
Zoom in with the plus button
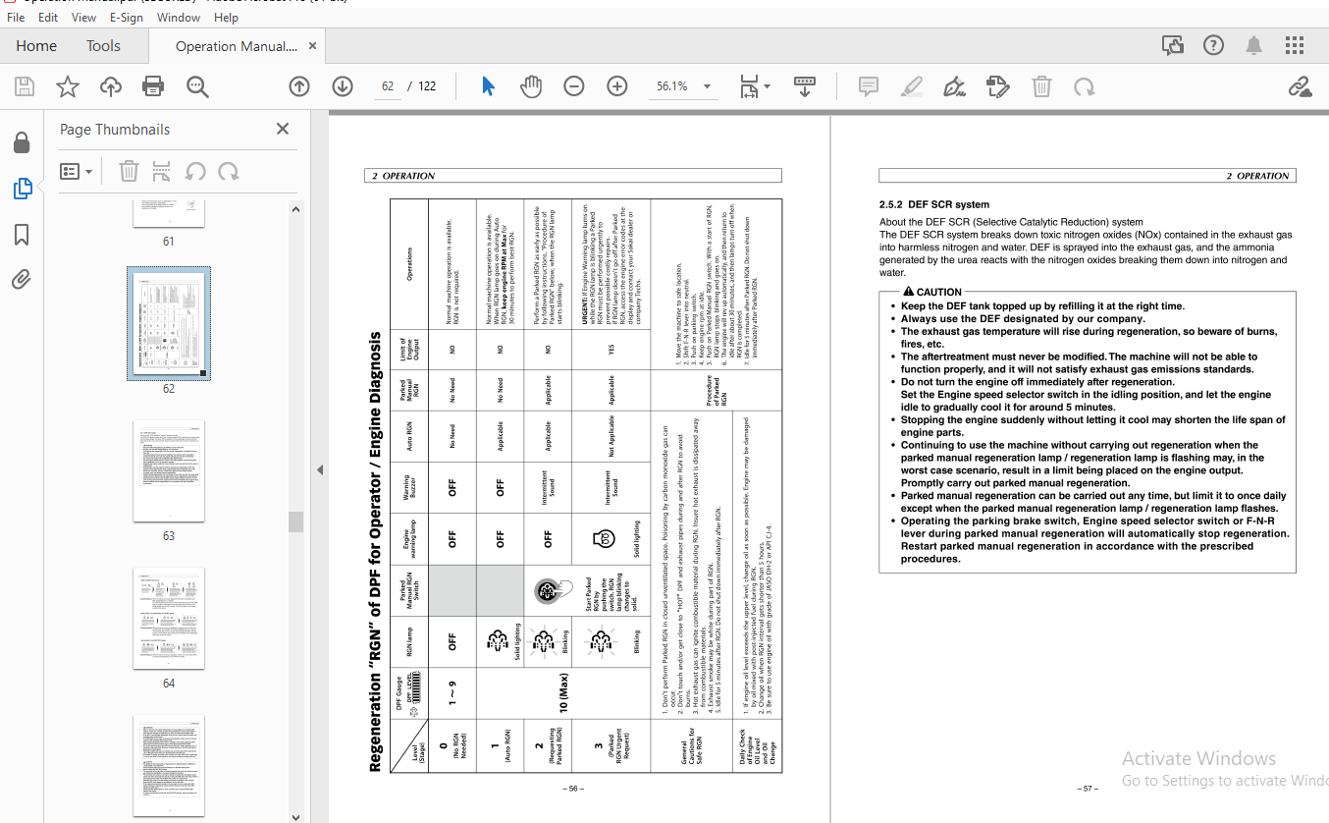(617, 86)
